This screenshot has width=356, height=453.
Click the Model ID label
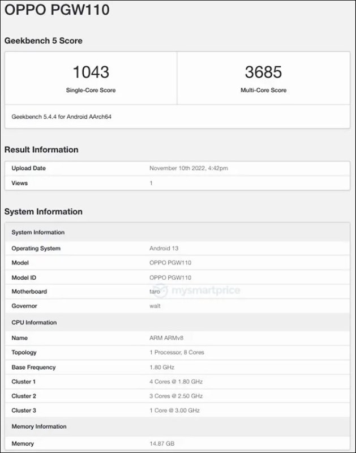pos(24,277)
